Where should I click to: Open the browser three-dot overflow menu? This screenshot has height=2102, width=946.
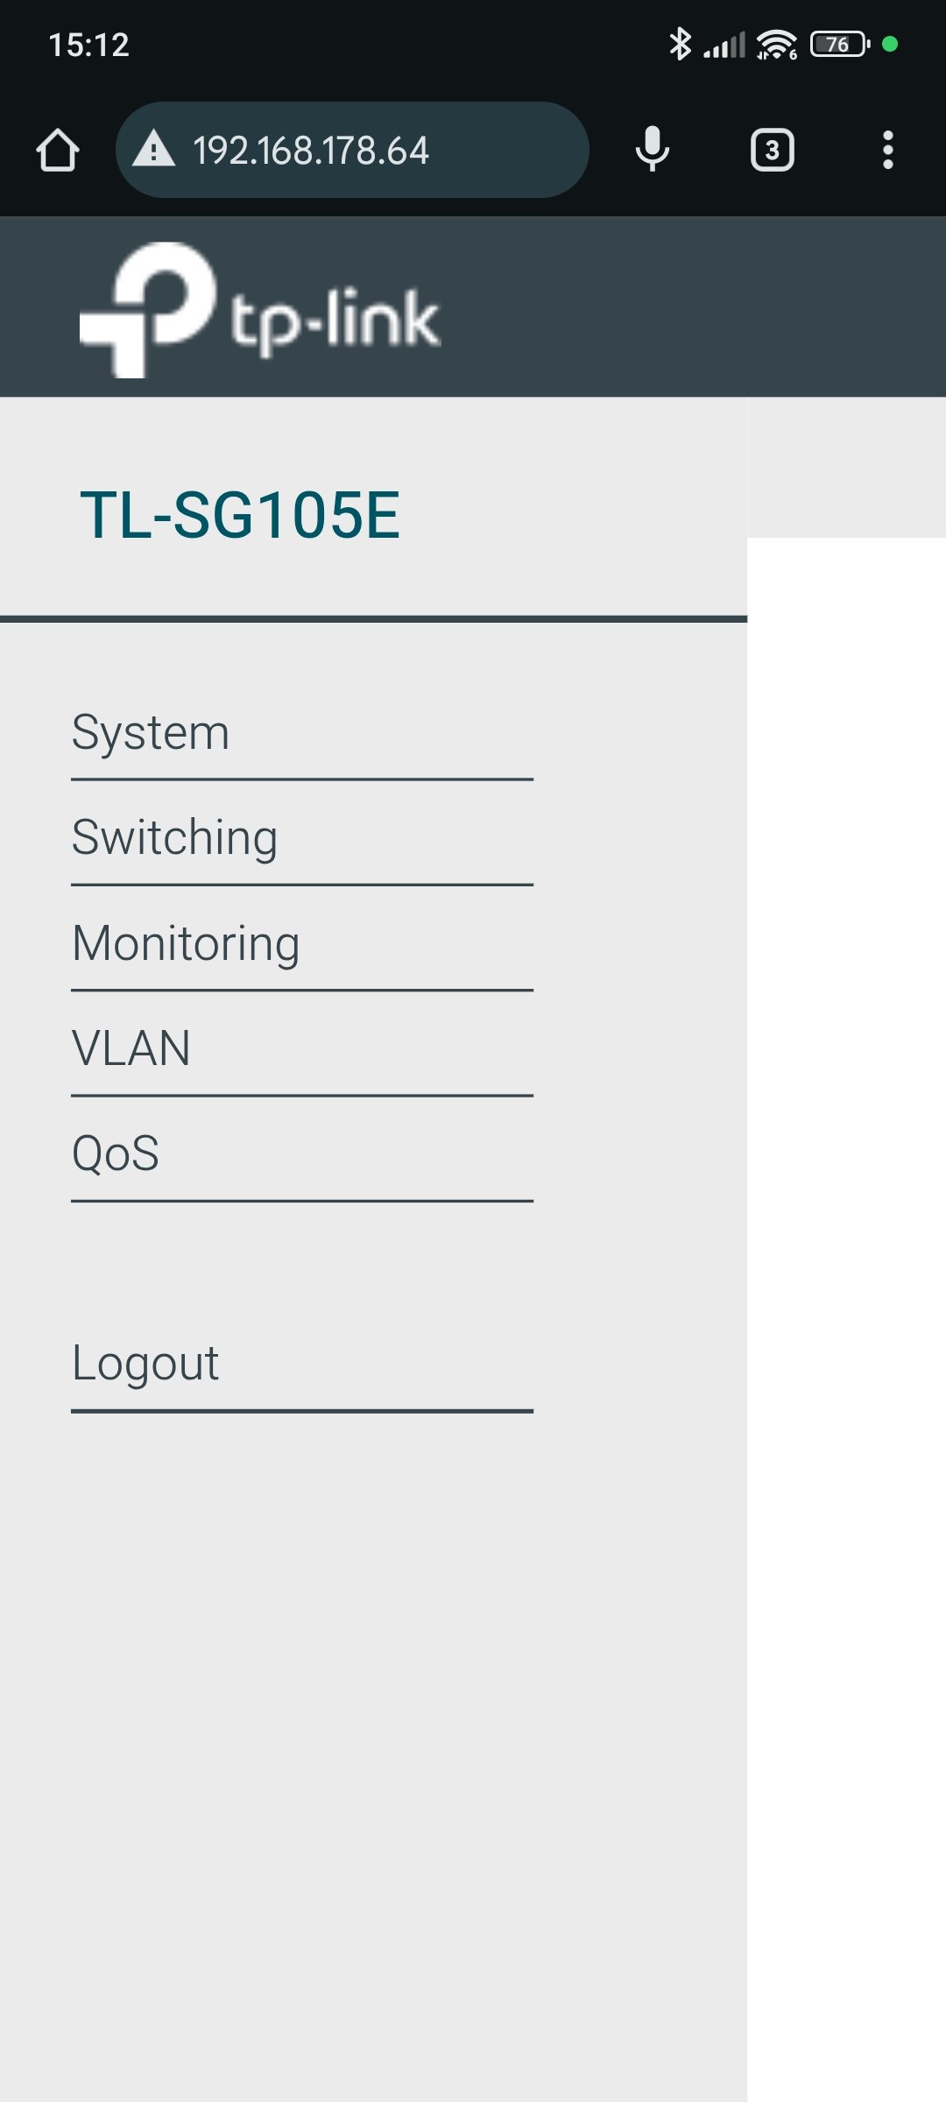pos(888,150)
